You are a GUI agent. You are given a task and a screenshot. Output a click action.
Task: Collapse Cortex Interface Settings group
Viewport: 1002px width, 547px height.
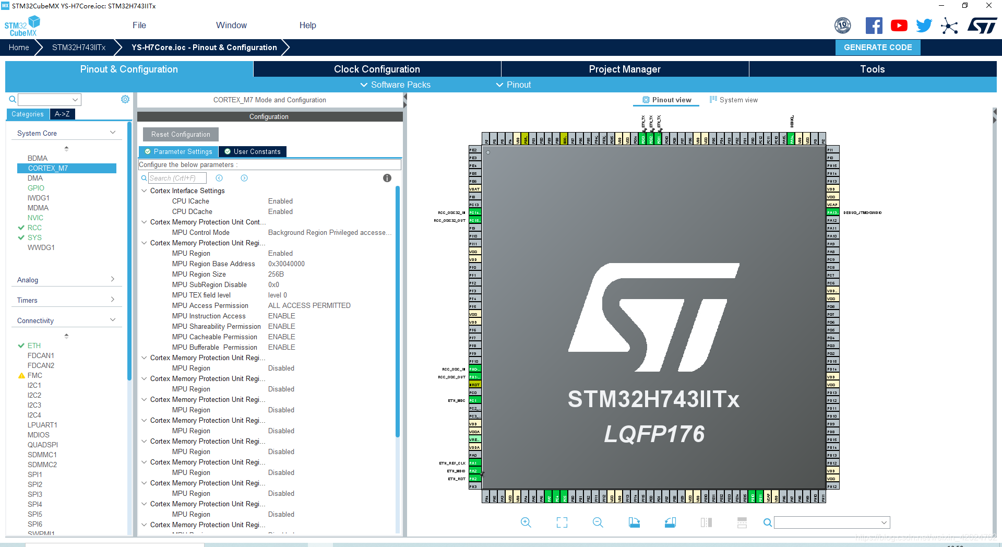point(144,191)
